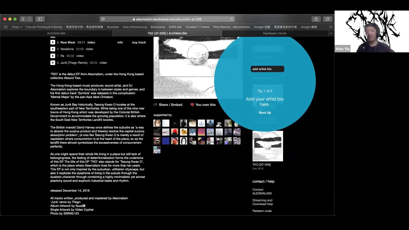
Task: Click the TKO [AT-006] discography title
Action: pos(261,165)
